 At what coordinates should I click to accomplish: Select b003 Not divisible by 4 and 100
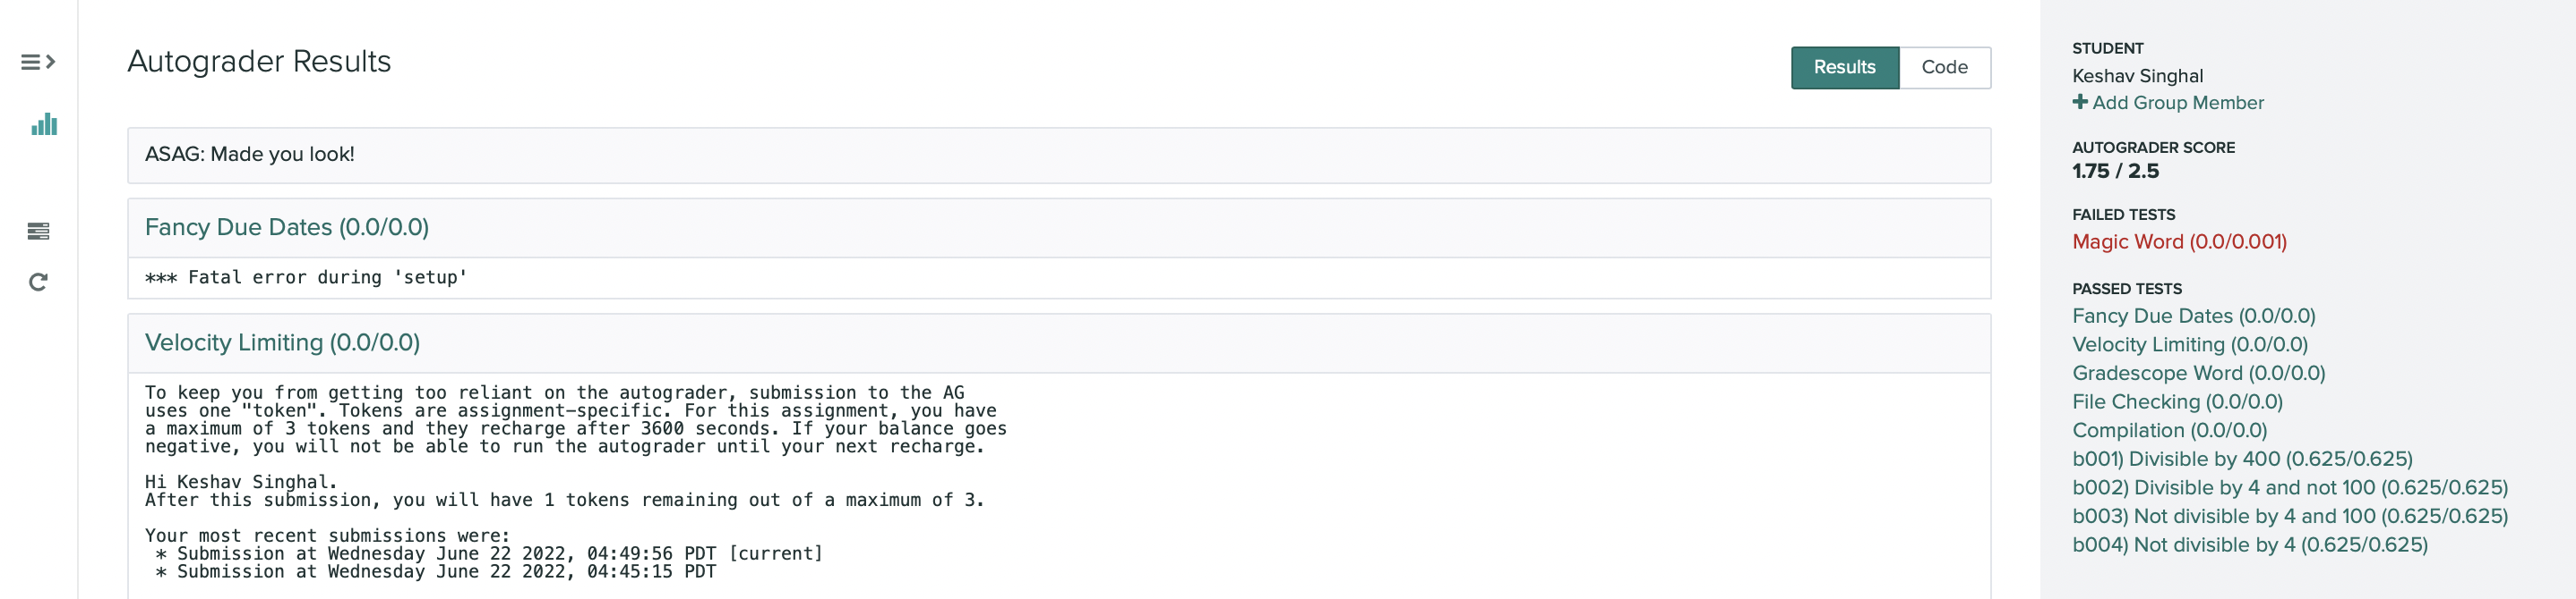[2289, 516]
